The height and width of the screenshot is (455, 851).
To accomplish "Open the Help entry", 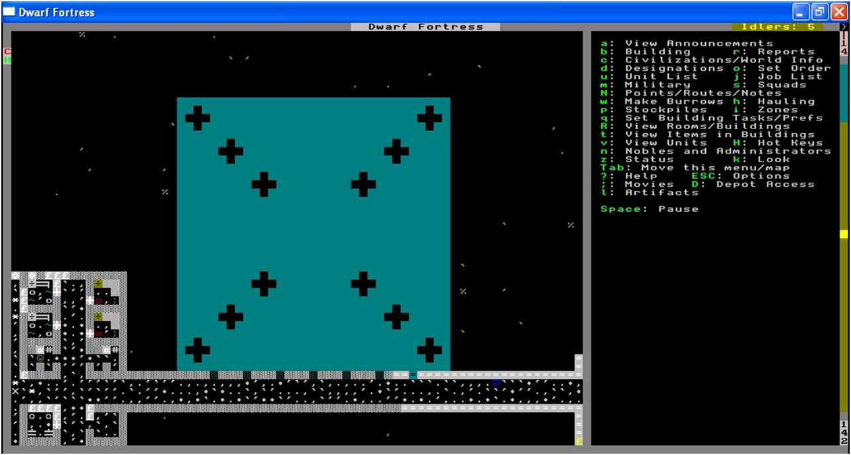I will (629, 176).
